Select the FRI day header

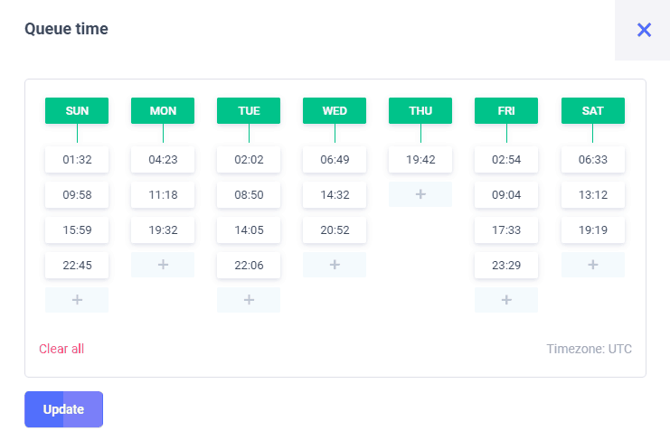506,110
